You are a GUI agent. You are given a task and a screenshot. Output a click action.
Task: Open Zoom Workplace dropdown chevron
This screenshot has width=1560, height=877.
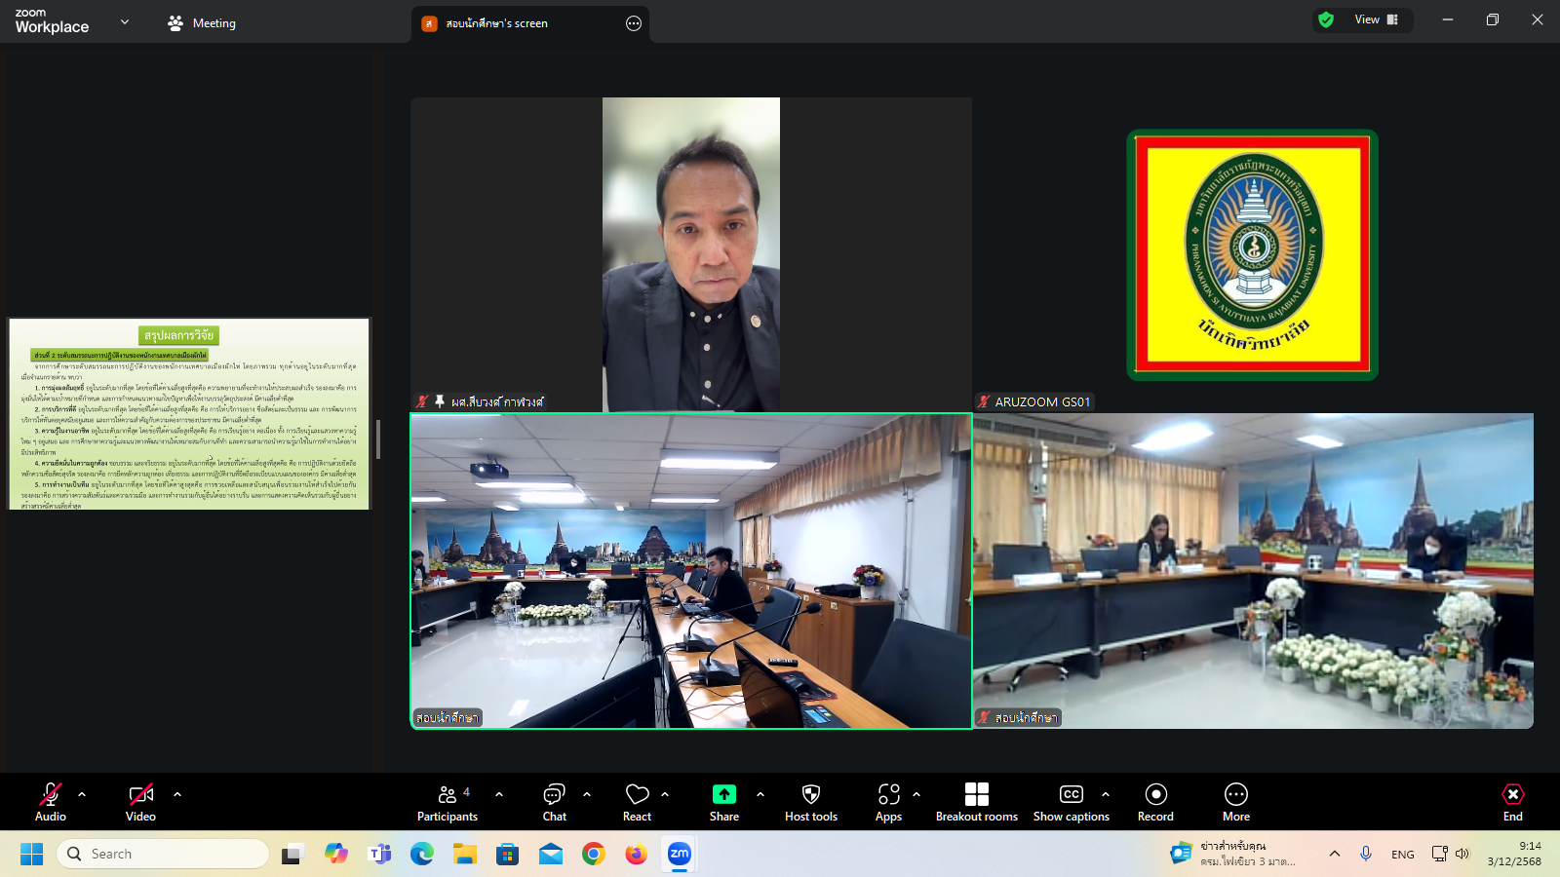pyautogui.click(x=125, y=21)
